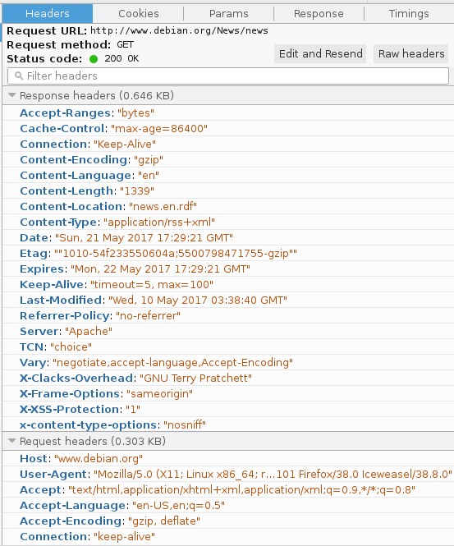454x546 pixels.
Task: Collapse the Response headers section triangle
Action: point(11,95)
